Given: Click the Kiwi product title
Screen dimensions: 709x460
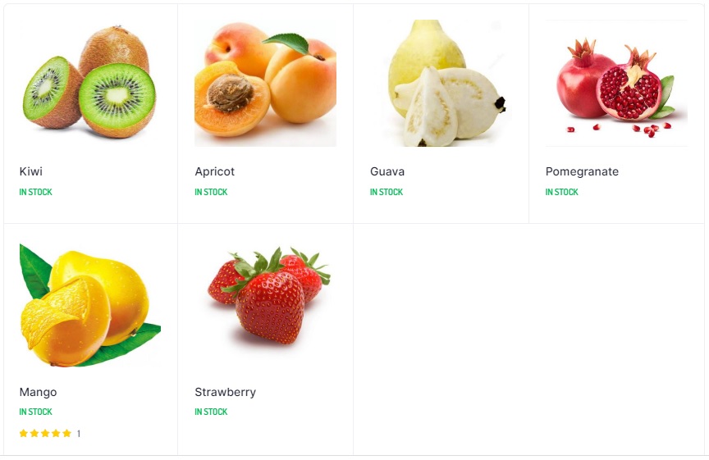Looking at the screenshot, I should [30, 171].
